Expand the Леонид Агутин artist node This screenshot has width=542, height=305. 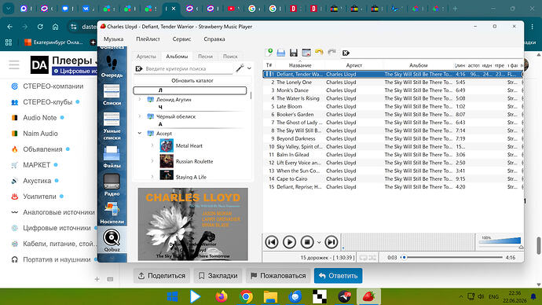point(140,99)
